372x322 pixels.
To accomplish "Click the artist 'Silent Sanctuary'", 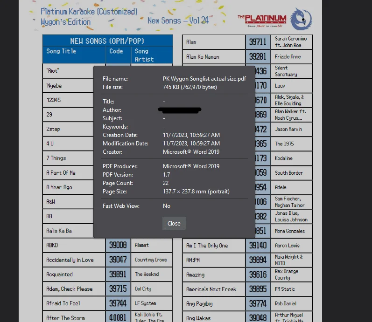I will point(286,71).
